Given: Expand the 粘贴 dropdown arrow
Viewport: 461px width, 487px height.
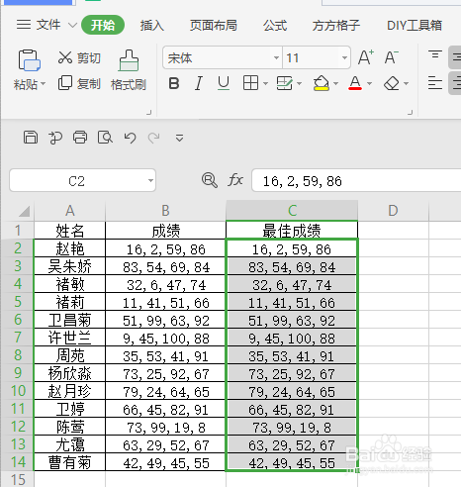Looking at the screenshot, I should click(44, 84).
